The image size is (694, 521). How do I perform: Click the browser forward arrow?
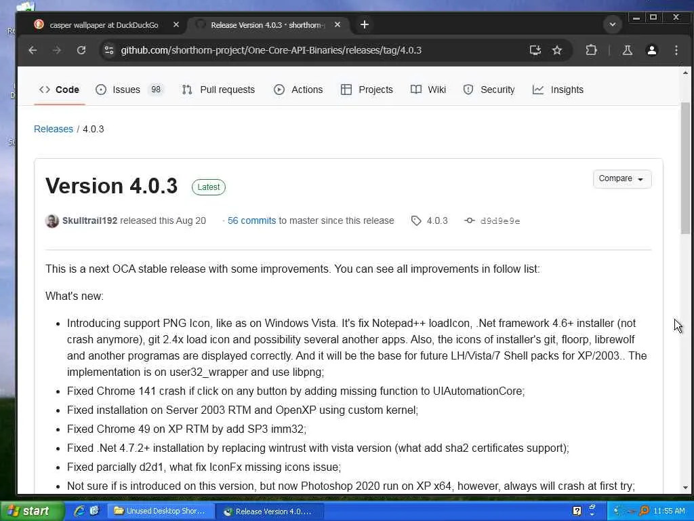point(57,50)
